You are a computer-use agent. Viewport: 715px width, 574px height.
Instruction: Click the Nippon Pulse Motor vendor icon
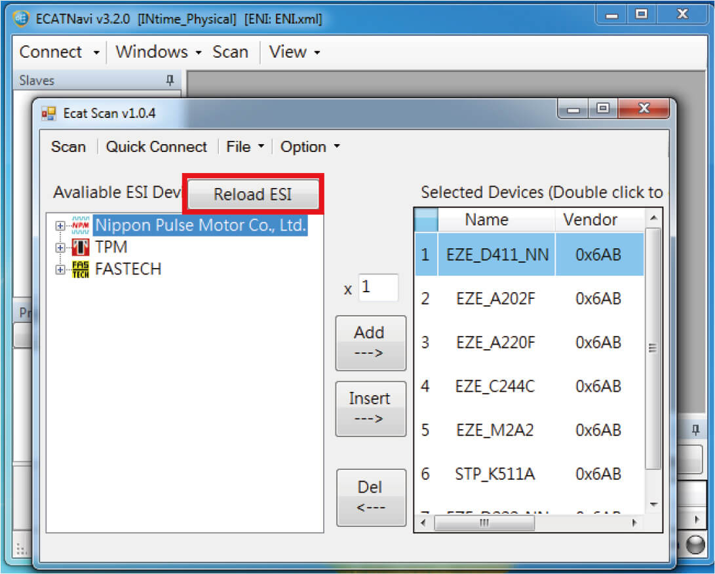tap(81, 225)
